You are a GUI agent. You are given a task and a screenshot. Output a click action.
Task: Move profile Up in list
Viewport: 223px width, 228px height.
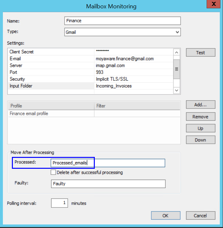[x=200, y=128]
